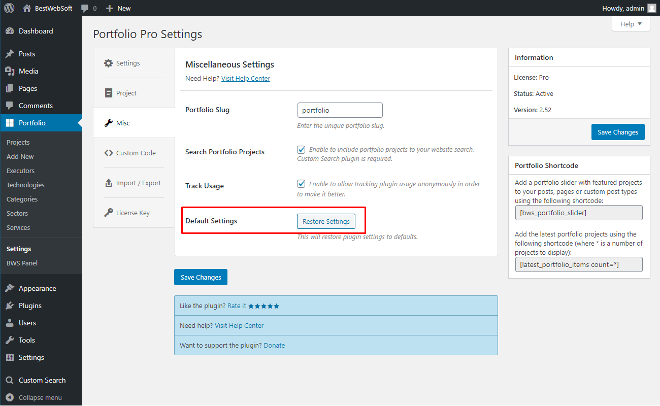Open Visit Help Center link under heading

click(246, 79)
